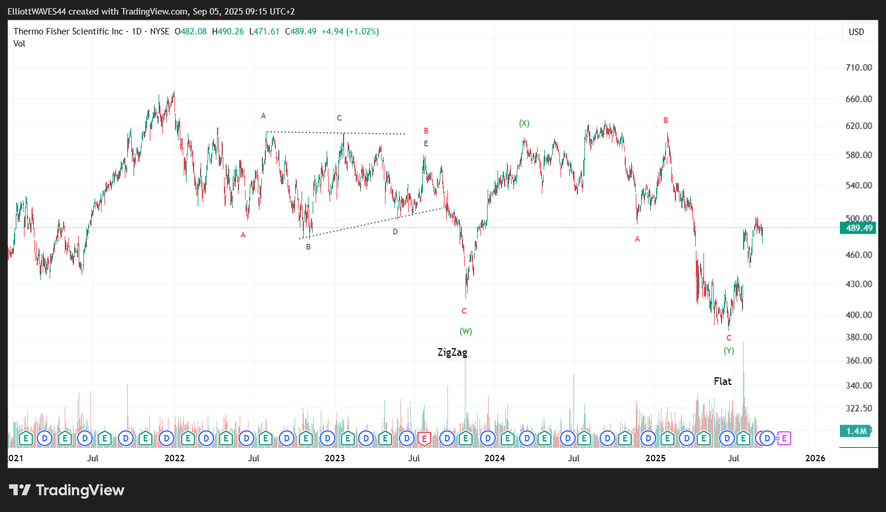Click the rightmost blue dividend D marker
Image resolution: width=886 pixels, height=512 pixels.
[x=768, y=439]
